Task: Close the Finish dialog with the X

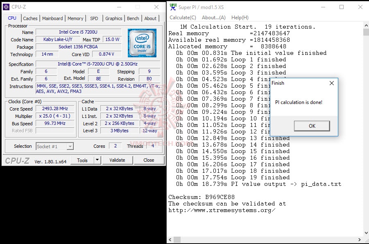Action: (332, 83)
